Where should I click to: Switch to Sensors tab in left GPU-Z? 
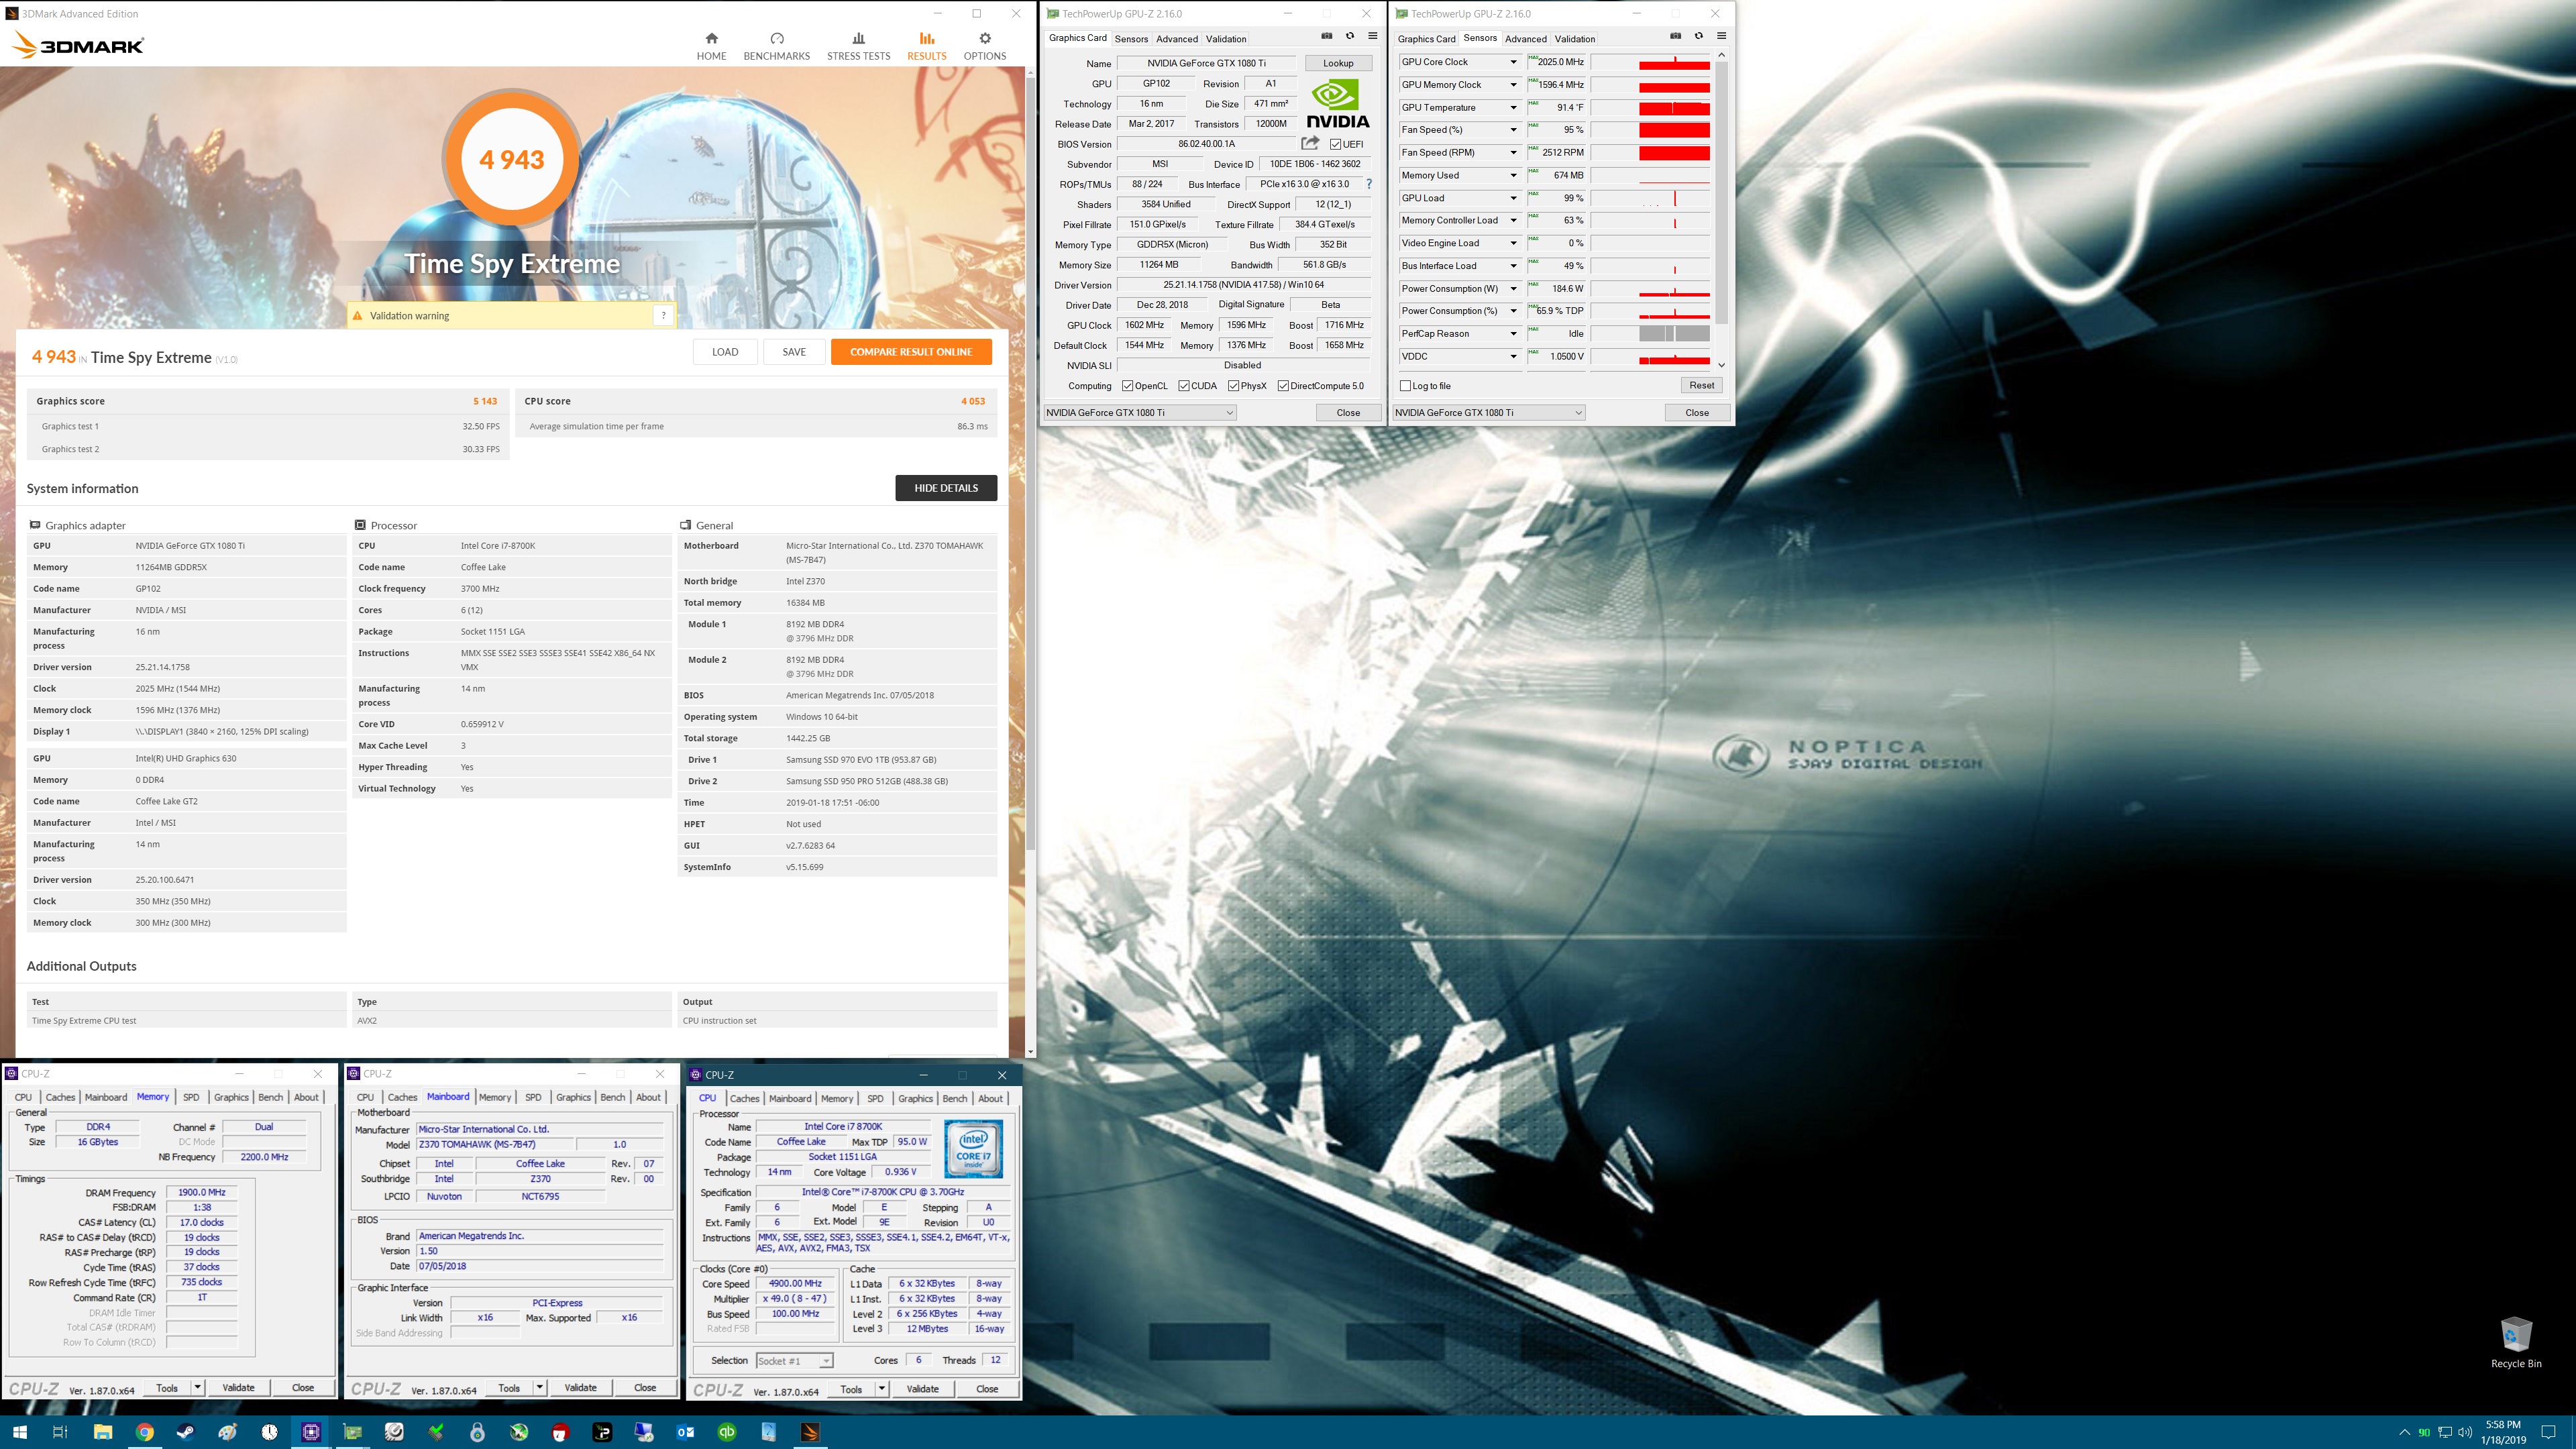(1131, 39)
